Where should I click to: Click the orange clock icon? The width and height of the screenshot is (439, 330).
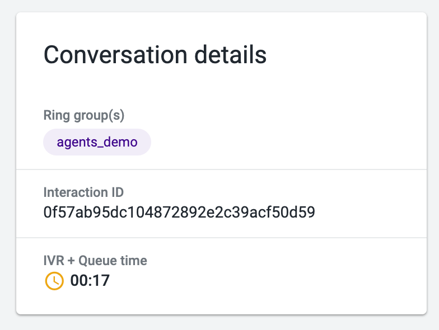pos(54,281)
